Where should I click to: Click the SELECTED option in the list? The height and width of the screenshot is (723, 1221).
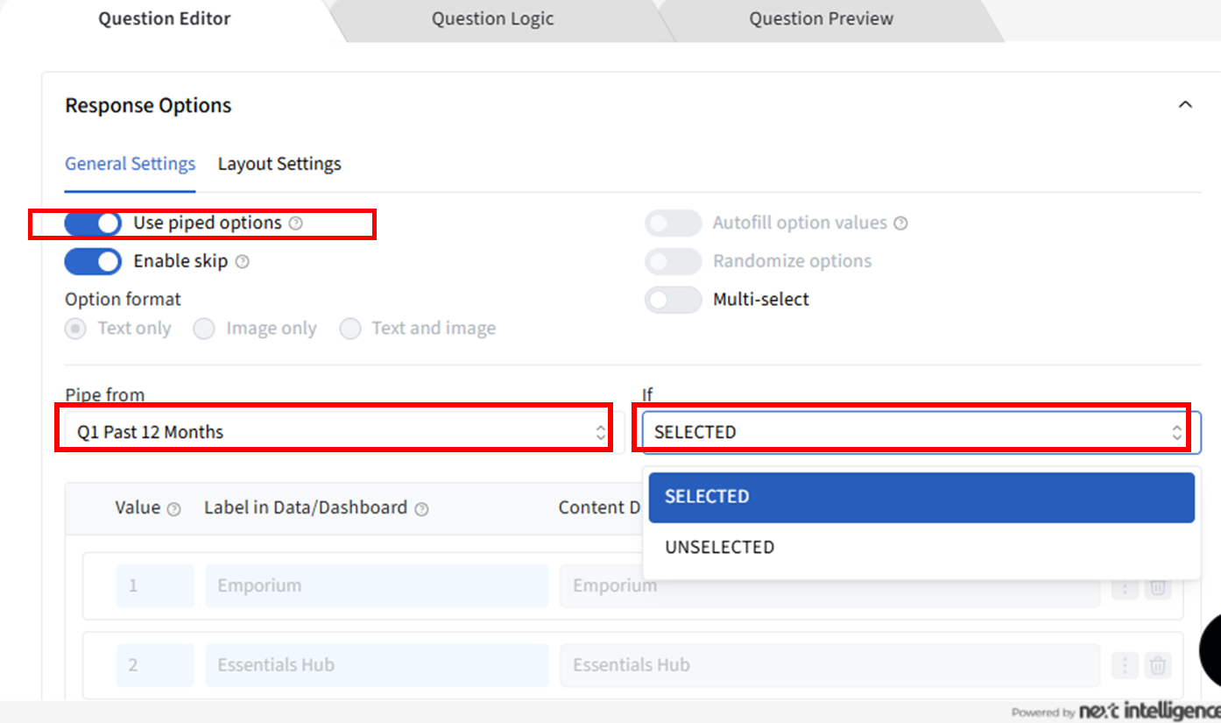921,497
